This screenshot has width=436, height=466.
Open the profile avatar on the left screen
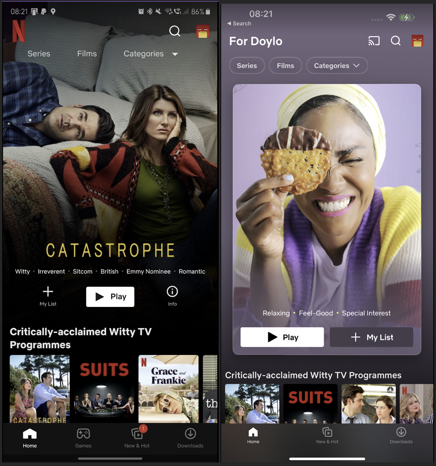tap(203, 32)
